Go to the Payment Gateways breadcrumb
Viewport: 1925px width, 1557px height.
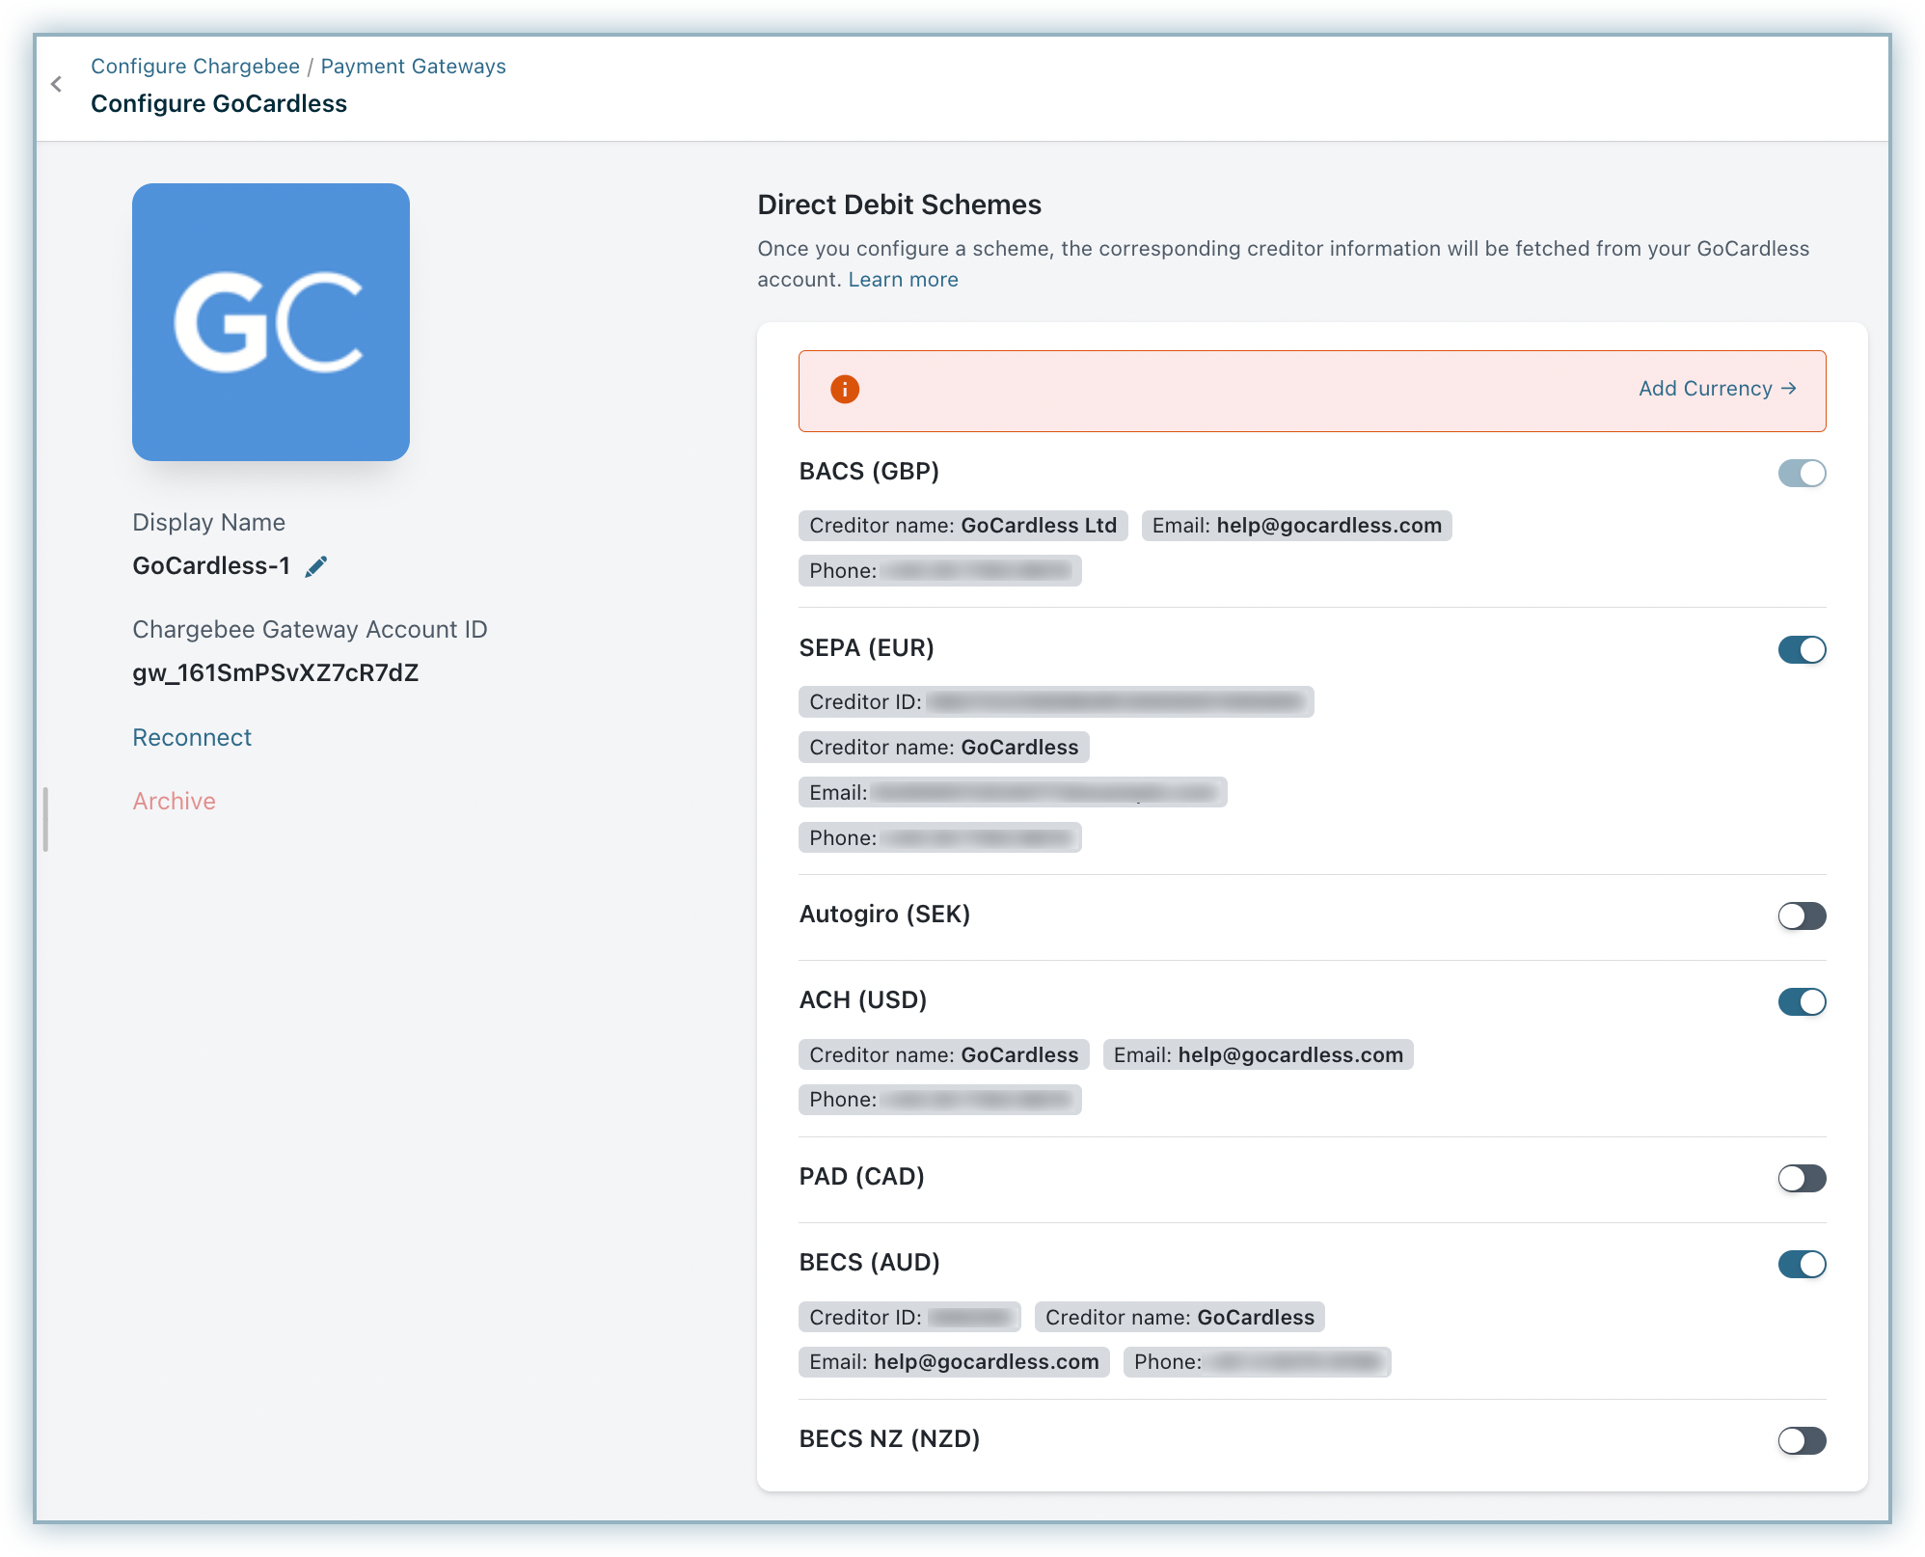pos(413,67)
